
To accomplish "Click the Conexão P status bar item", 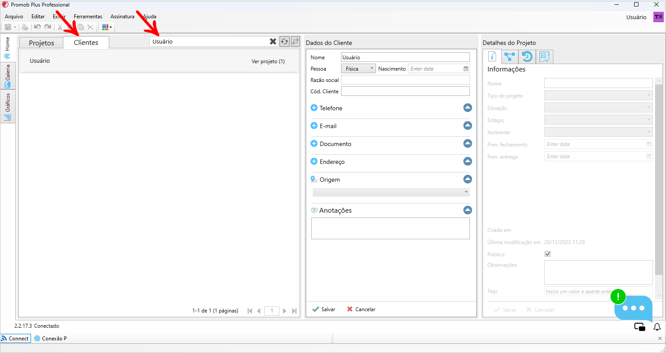I will tap(50, 338).
